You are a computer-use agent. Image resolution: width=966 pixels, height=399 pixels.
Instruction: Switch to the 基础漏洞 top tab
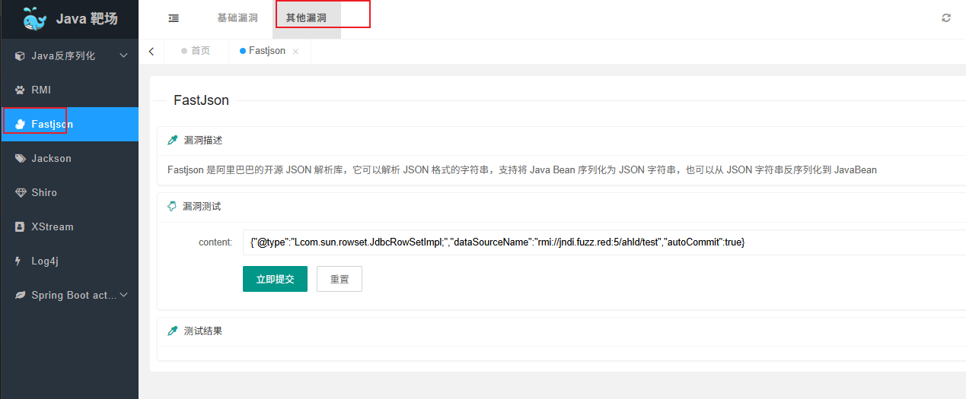point(238,18)
